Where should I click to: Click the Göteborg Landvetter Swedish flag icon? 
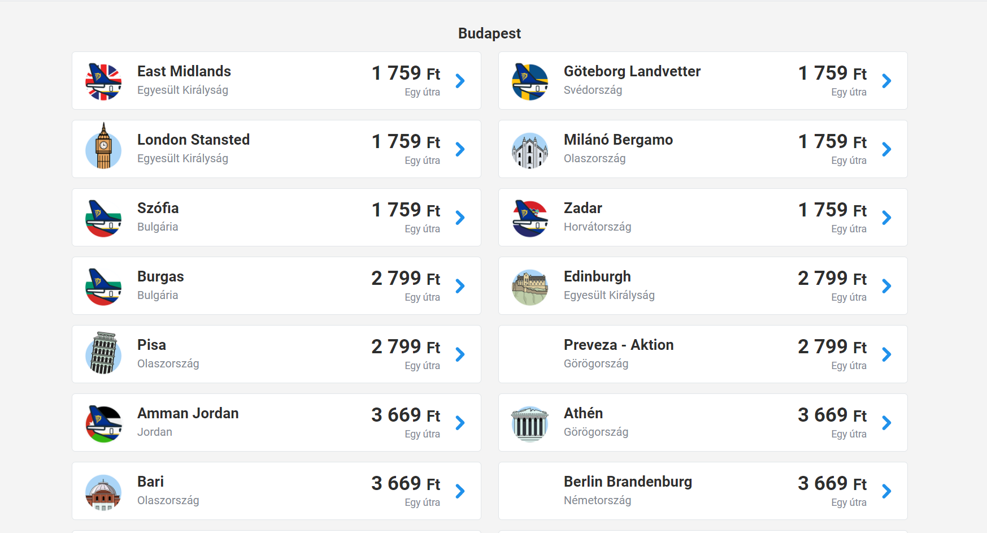[530, 81]
